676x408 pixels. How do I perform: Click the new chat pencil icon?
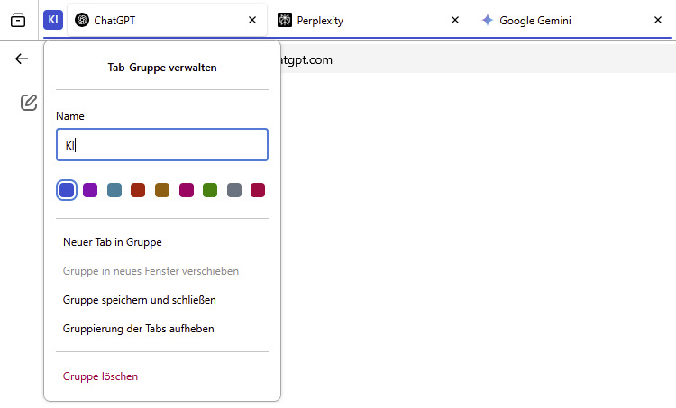coord(29,102)
